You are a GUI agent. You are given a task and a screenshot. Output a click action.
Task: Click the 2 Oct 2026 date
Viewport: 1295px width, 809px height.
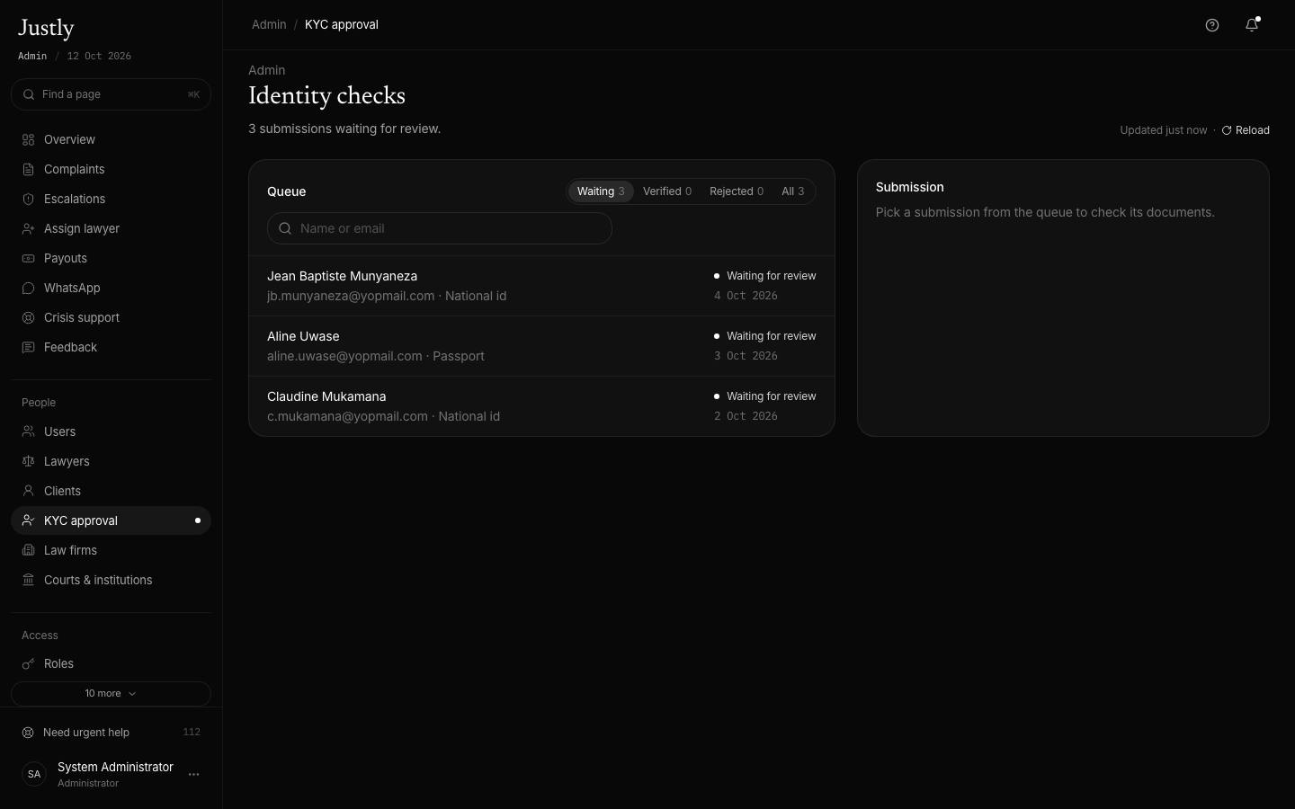coord(746,416)
